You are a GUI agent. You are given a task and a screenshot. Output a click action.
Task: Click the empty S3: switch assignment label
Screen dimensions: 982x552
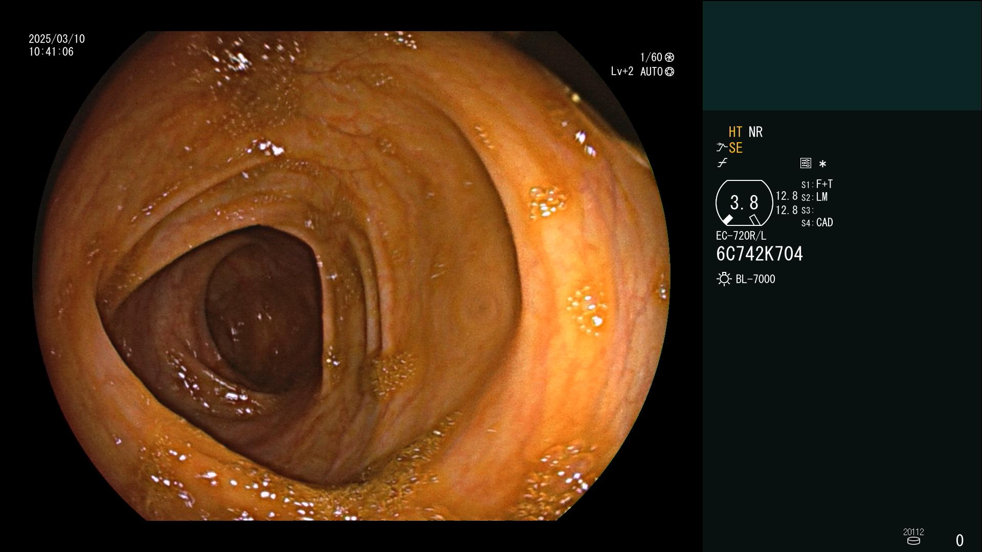[x=808, y=210]
